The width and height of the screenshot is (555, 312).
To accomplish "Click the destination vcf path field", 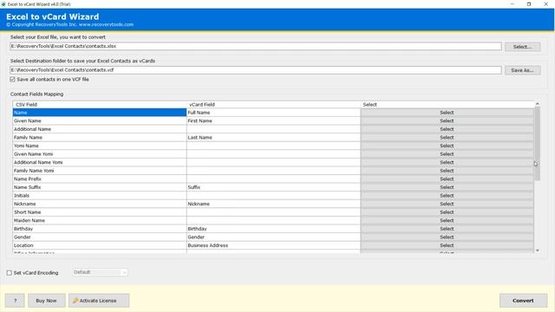I will click(256, 70).
